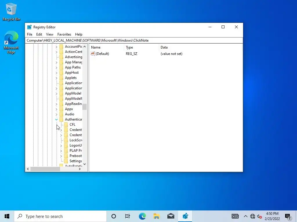
Task: Expand the PLAP Pr subkey
Action: (61, 151)
